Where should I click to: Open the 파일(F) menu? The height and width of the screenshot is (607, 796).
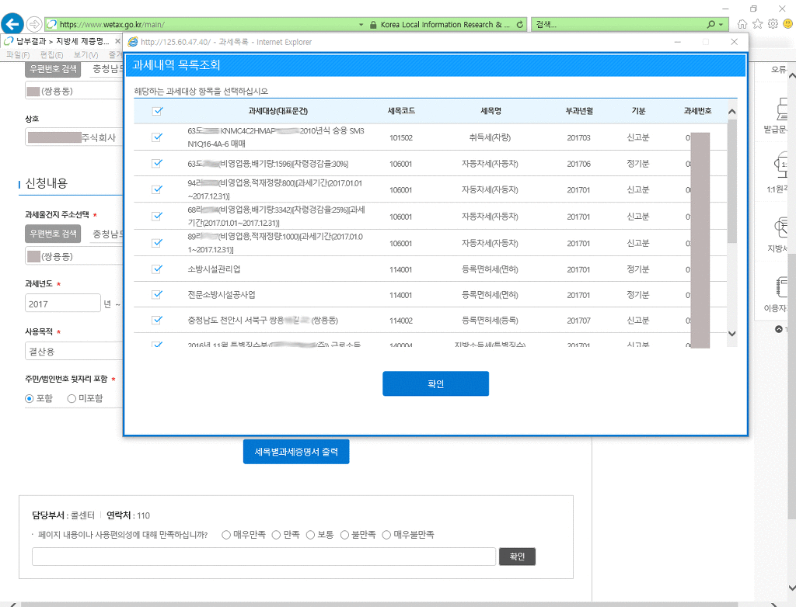[16, 55]
